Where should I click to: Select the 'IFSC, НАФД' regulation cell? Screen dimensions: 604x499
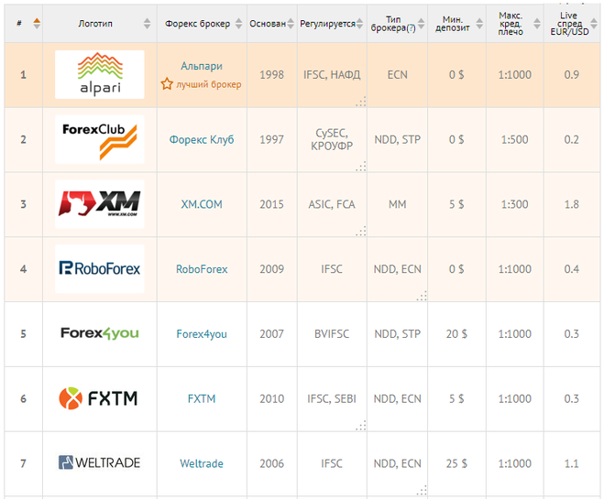pyautogui.click(x=332, y=75)
